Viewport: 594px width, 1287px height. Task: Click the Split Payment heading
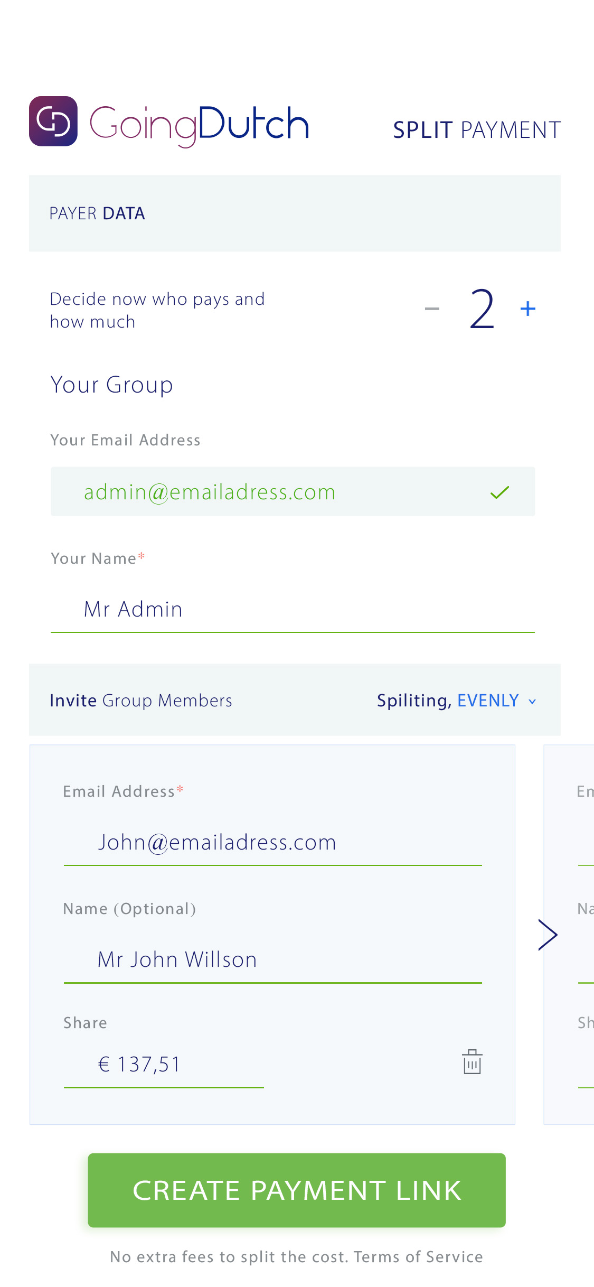477,130
